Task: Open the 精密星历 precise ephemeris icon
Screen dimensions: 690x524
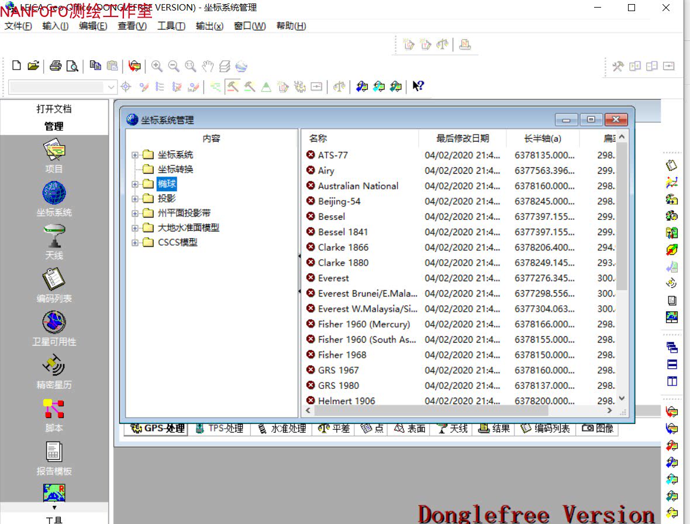Action: (54, 366)
